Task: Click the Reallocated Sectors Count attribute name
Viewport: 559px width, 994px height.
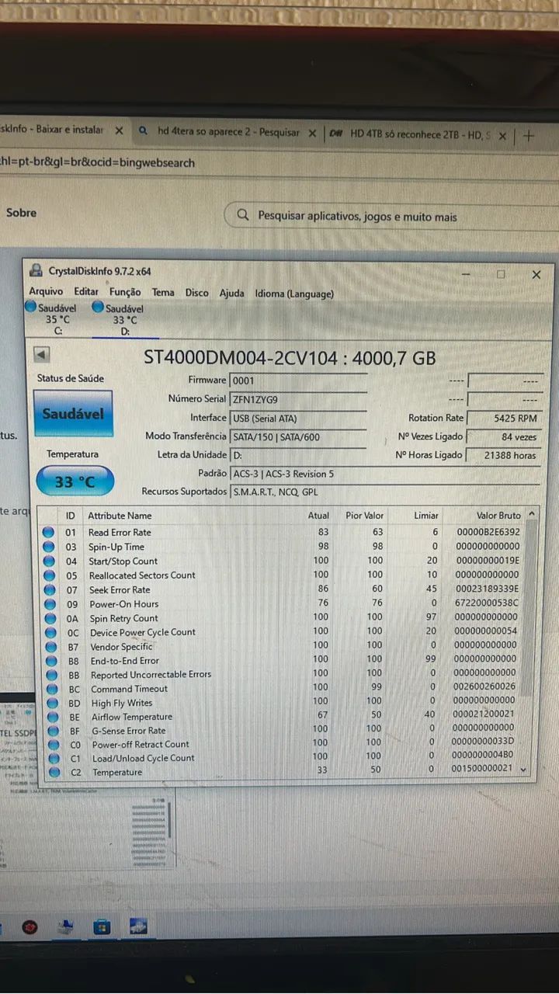Action: 142,575
